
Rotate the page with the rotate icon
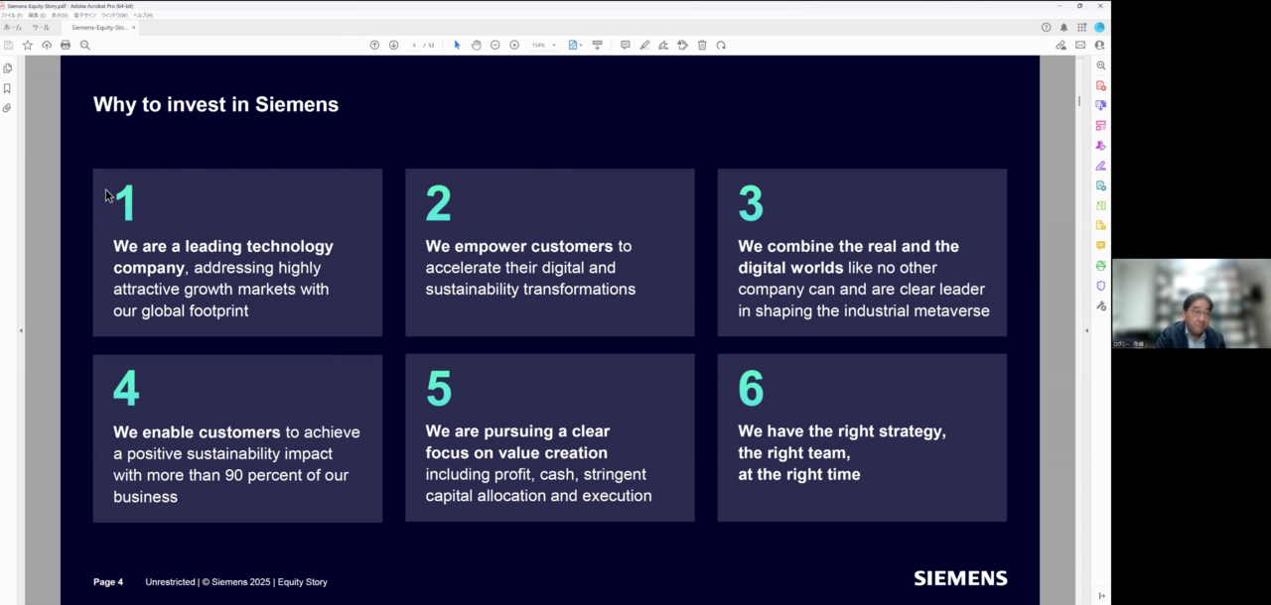pyautogui.click(x=721, y=45)
